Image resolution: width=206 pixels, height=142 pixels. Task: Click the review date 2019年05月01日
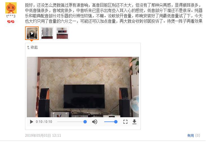pos(38,136)
